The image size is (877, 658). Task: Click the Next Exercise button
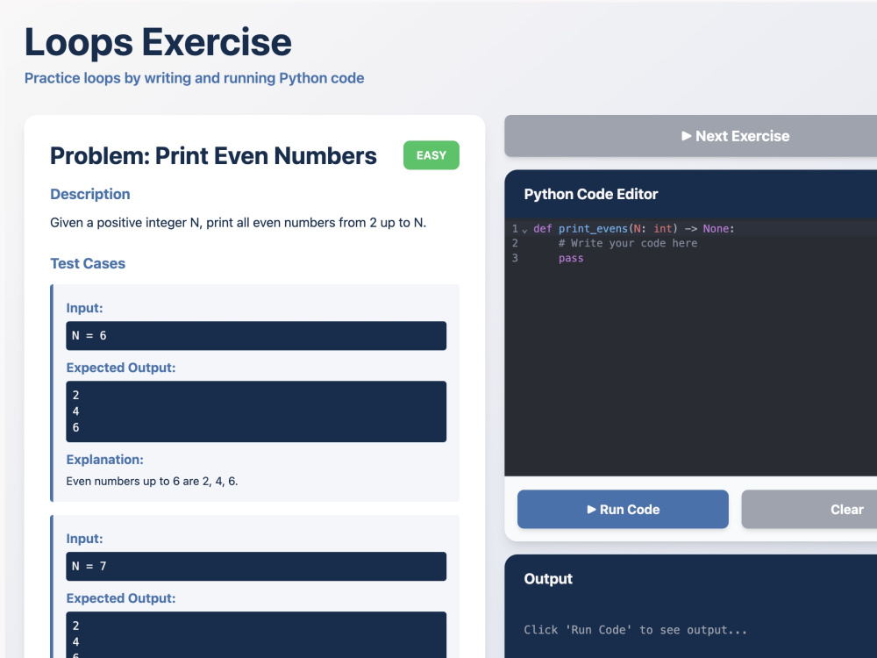(691, 136)
